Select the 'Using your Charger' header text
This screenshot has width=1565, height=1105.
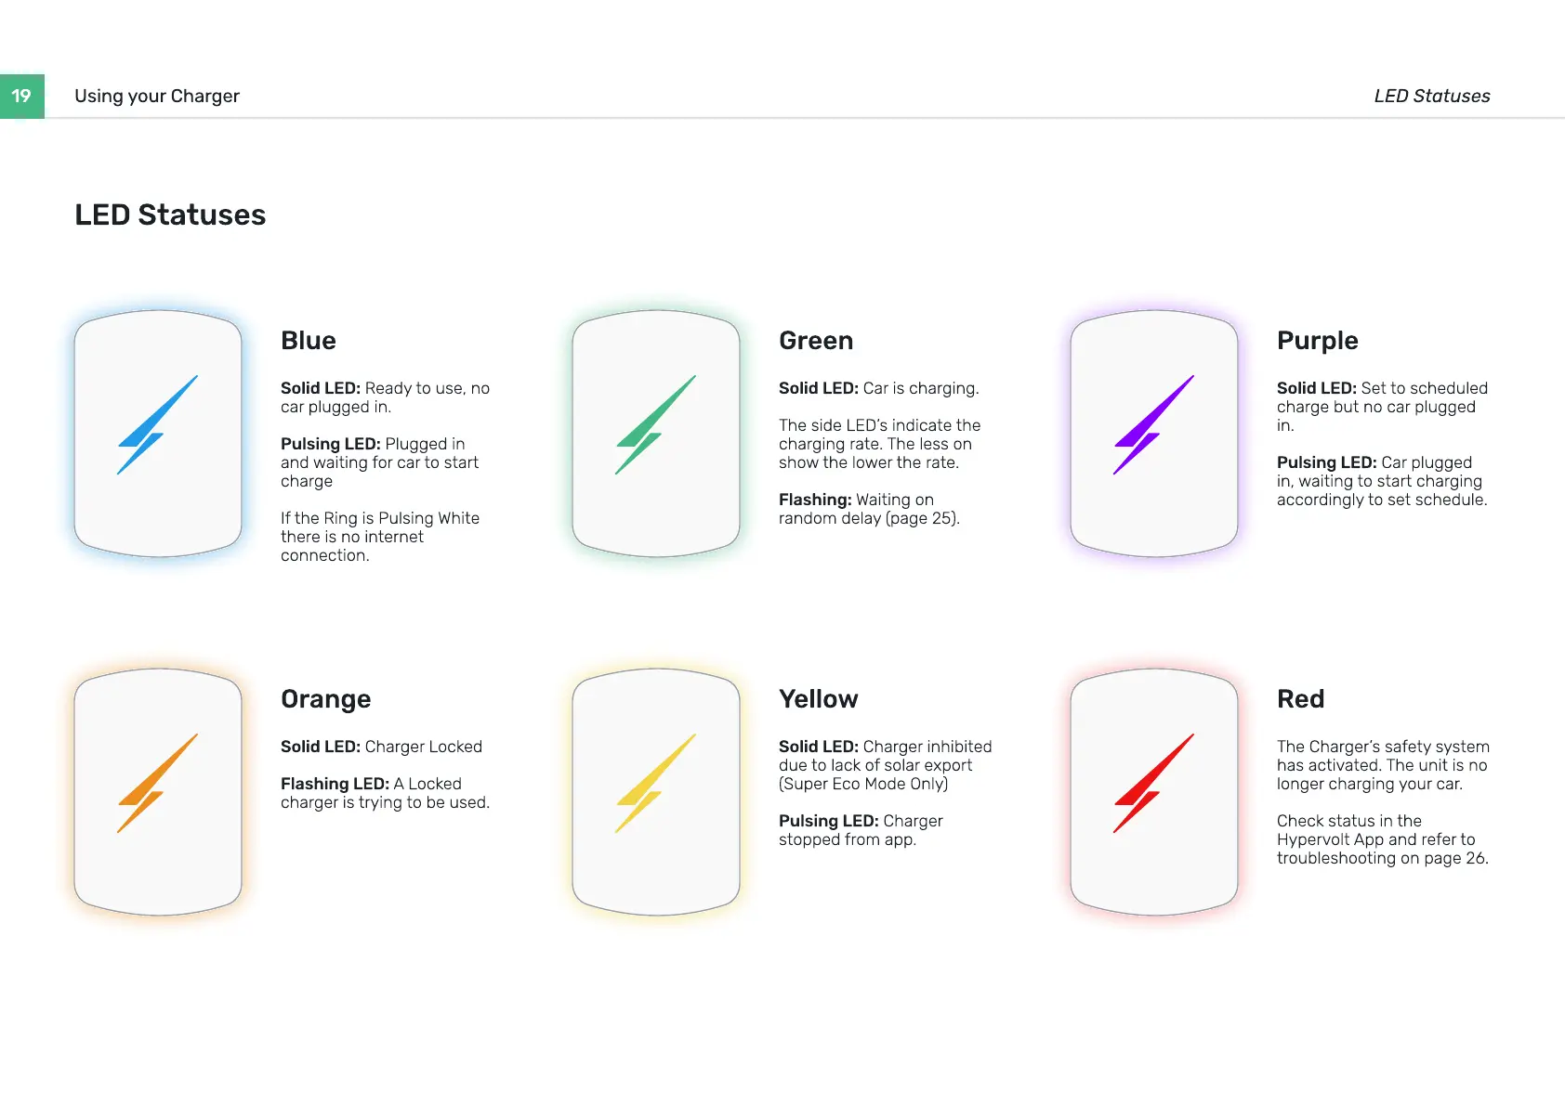(157, 96)
